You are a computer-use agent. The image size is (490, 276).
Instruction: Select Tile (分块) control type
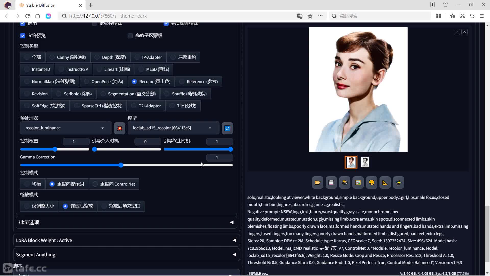(x=183, y=106)
